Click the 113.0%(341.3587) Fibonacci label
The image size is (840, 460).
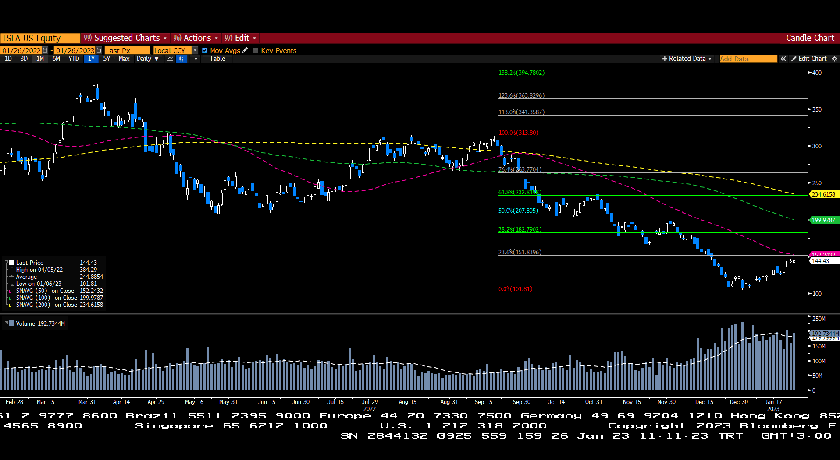[x=521, y=112]
